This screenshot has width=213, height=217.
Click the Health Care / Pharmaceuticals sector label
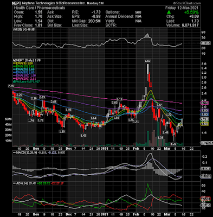(x=40, y=8)
